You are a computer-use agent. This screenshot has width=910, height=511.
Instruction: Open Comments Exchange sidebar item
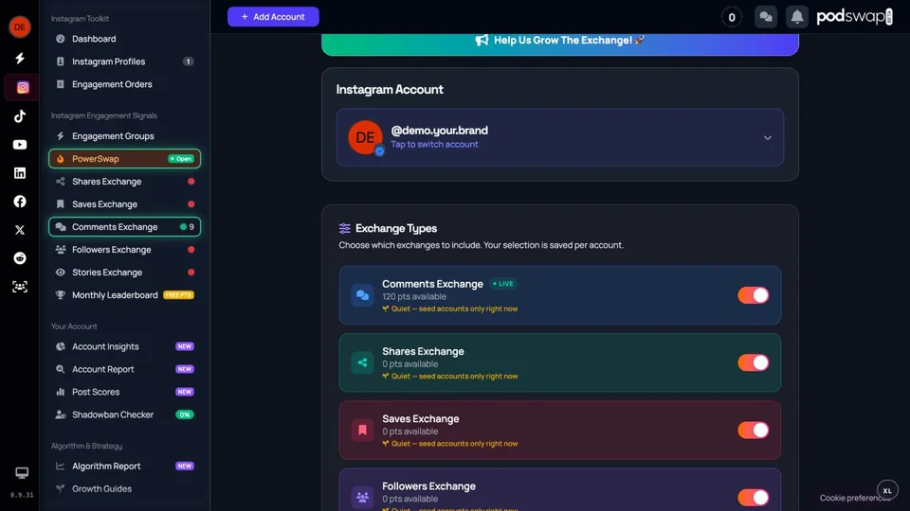(x=124, y=226)
